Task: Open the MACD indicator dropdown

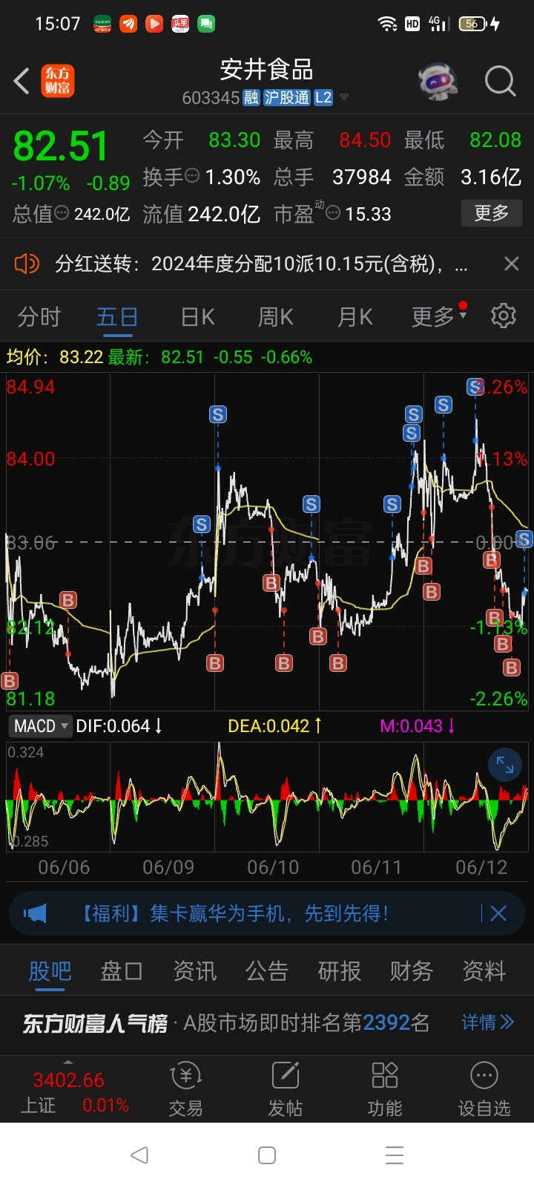Action: (x=41, y=726)
